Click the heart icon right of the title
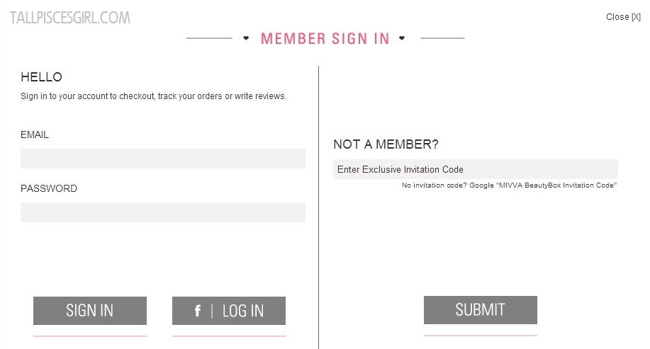 tap(402, 38)
